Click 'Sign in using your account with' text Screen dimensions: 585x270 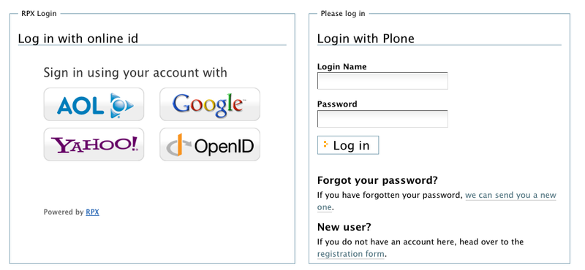pos(135,72)
